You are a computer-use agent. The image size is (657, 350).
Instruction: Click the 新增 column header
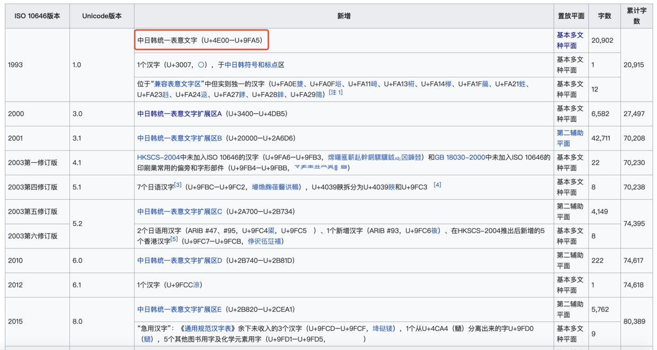(344, 16)
